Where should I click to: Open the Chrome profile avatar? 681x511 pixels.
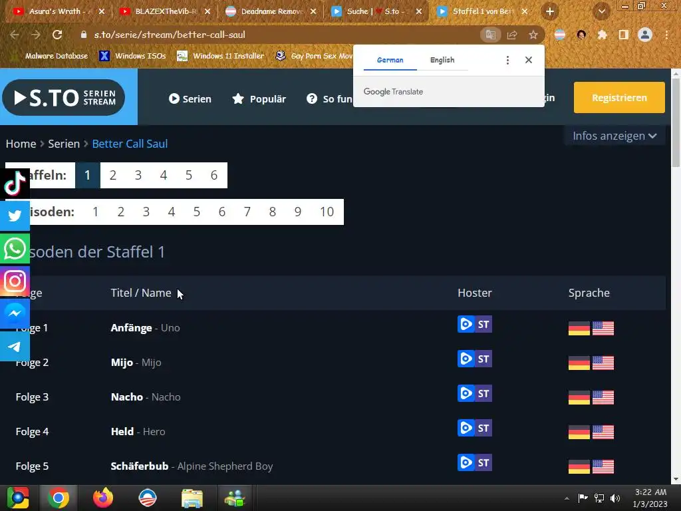coord(645,35)
